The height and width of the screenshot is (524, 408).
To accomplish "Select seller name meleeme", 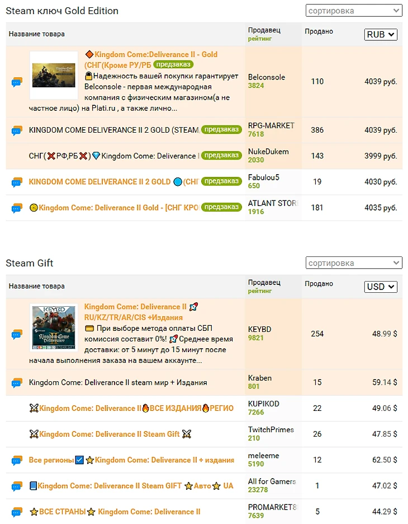I will pos(264,456).
